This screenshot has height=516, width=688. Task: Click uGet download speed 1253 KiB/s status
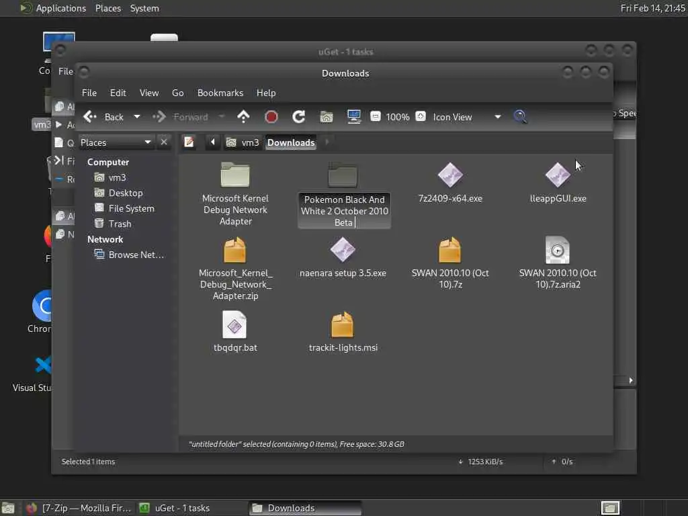(x=480, y=462)
